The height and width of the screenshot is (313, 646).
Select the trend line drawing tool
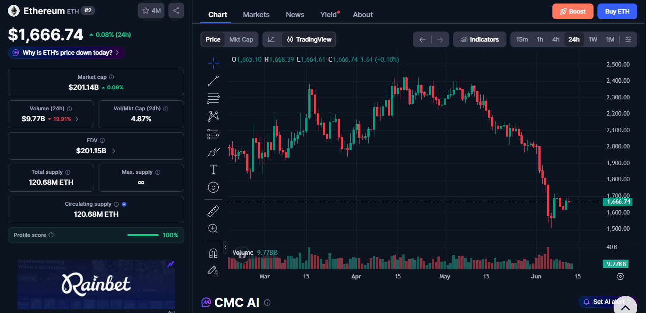pos(213,81)
